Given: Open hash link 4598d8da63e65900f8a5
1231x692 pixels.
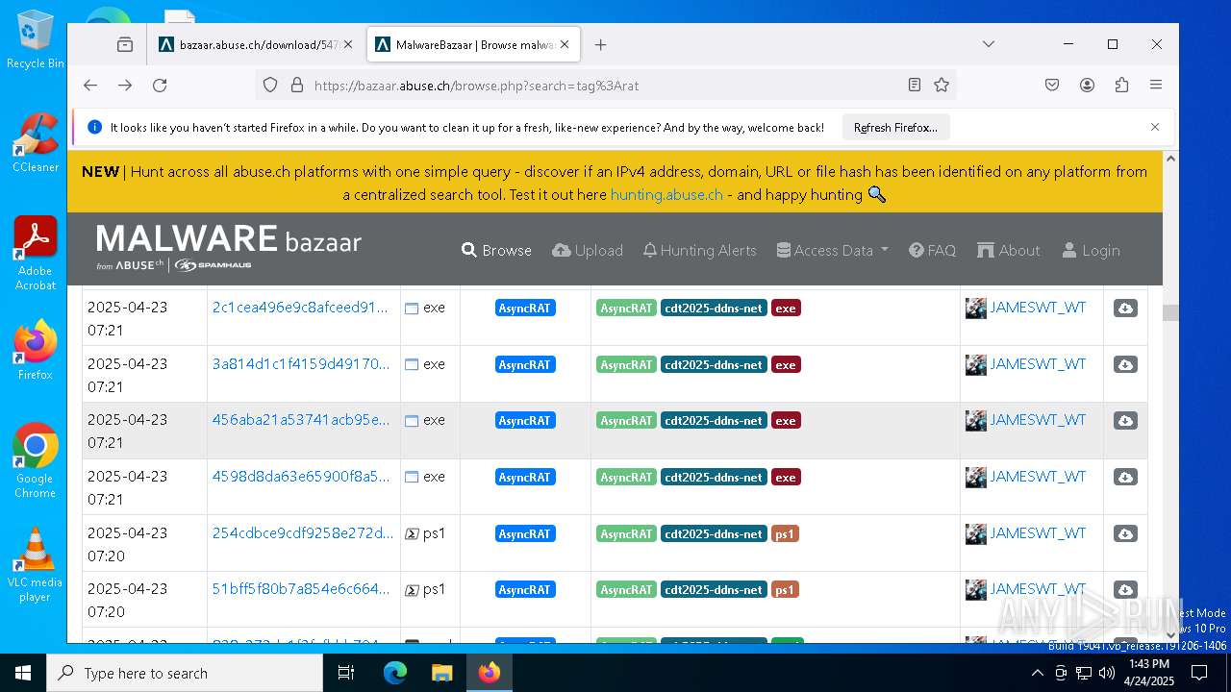Looking at the screenshot, I should click(301, 477).
